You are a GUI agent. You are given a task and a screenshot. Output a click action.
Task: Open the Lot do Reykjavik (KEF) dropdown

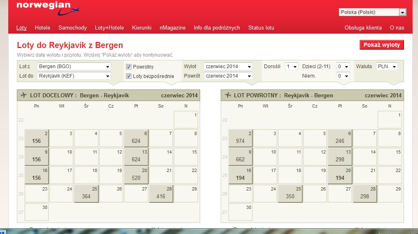click(x=74, y=76)
